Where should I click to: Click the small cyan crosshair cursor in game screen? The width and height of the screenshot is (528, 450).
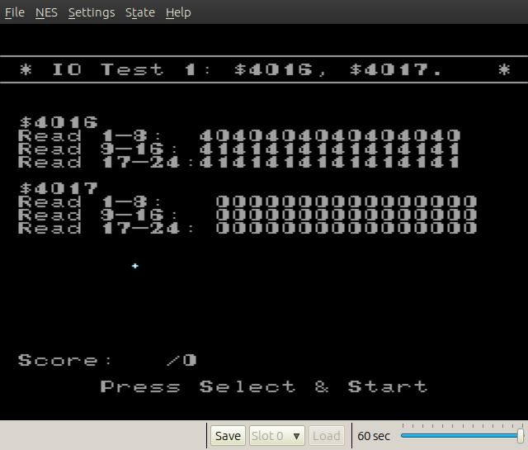(x=134, y=266)
